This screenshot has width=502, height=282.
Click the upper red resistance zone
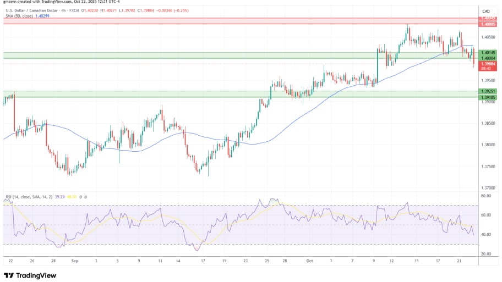point(237,21)
